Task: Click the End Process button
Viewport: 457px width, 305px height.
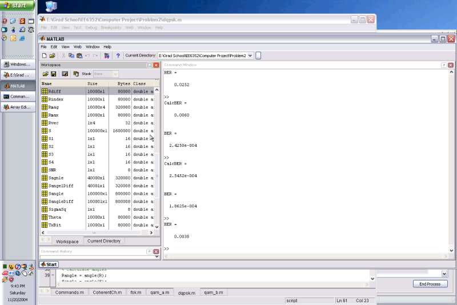Action: pyautogui.click(x=430, y=284)
